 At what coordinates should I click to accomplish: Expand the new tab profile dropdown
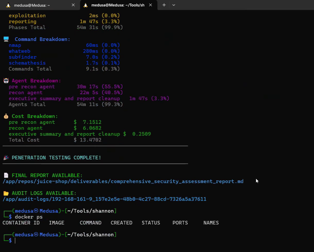(x=174, y=5)
